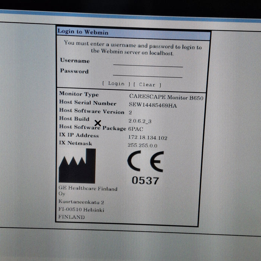Click the 'CARESCAPE Monitor B650' value
This screenshot has width=261, height=261.
point(166,97)
